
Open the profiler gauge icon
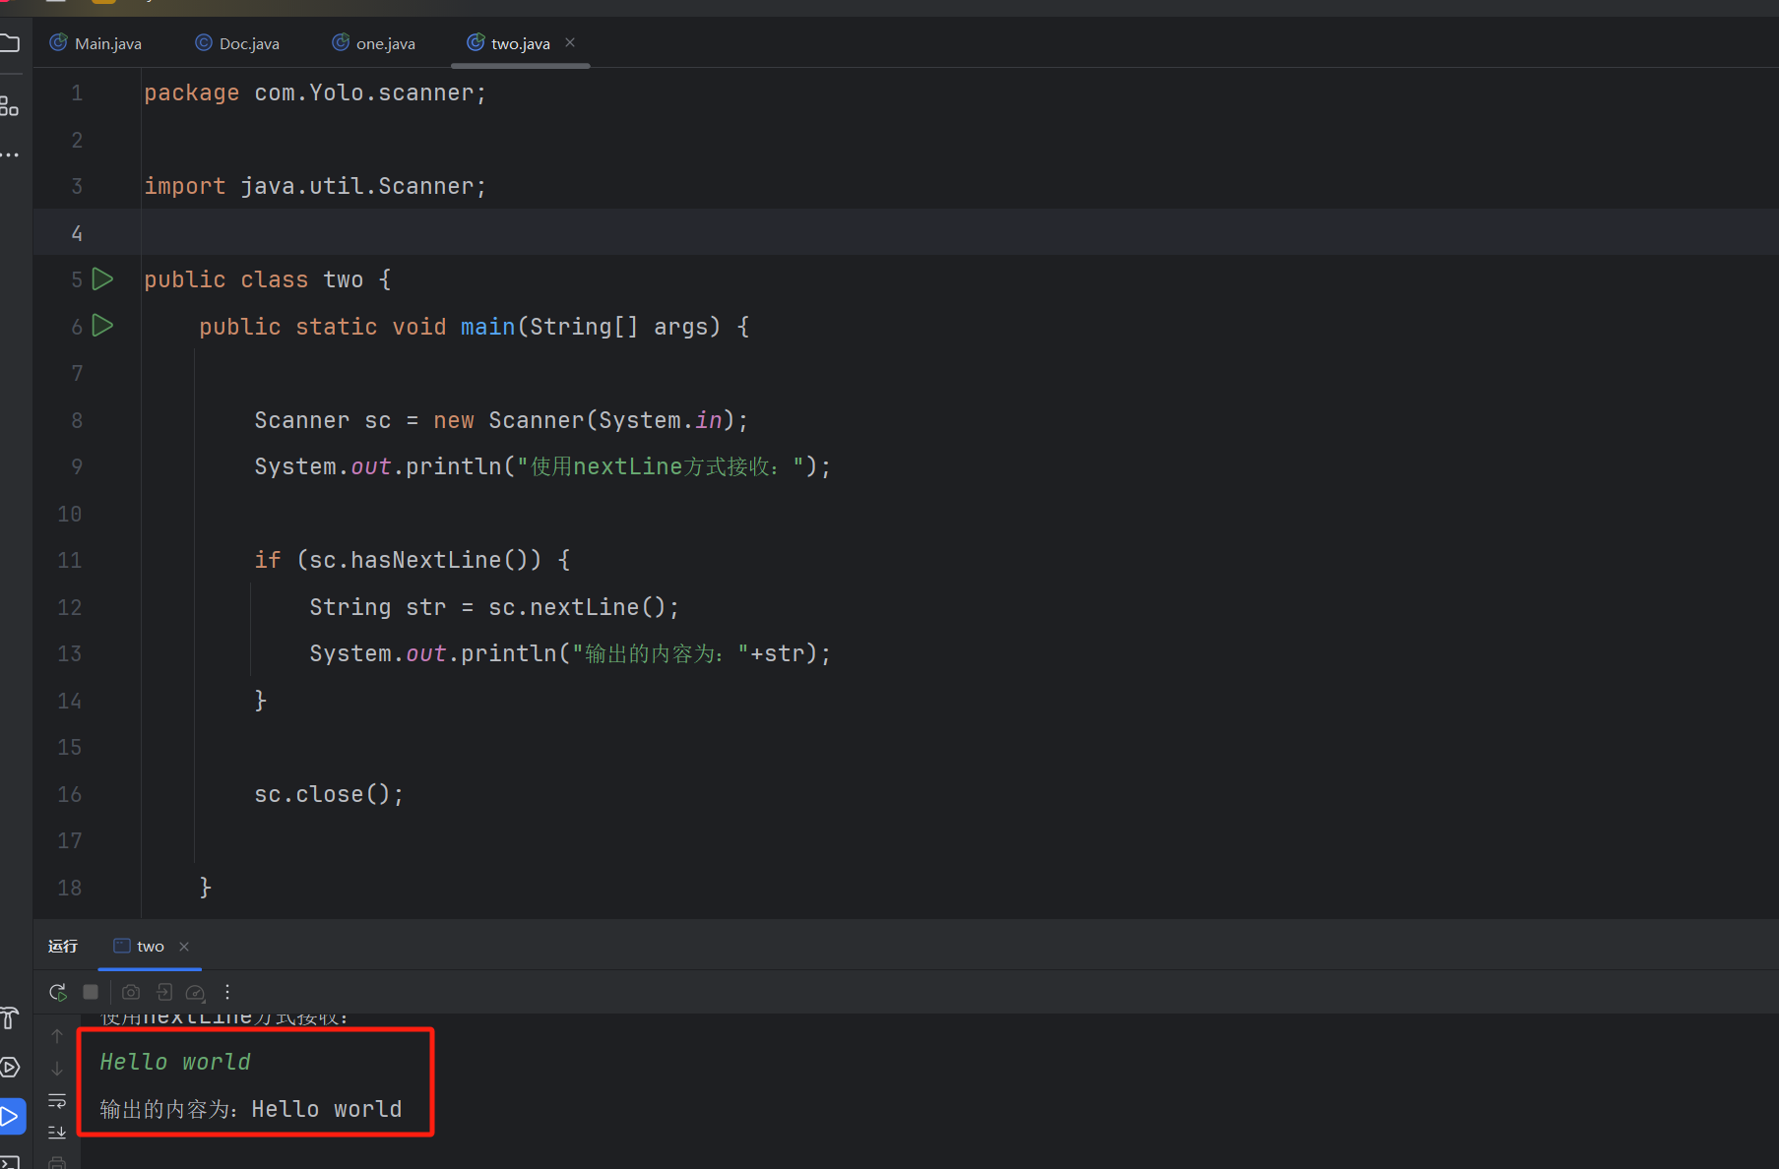point(195,992)
